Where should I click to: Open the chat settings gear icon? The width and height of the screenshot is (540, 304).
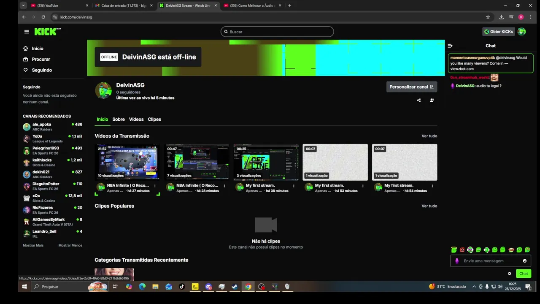[x=510, y=274]
